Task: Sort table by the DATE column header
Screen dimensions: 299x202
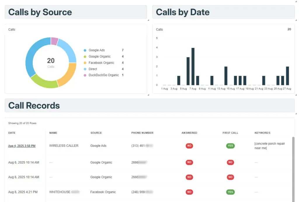Action: click(x=12, y=133)
